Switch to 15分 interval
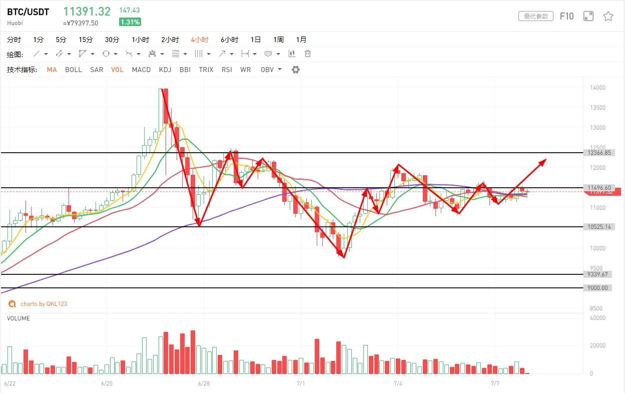The width and height of the screenshot is (625, 393). (x=86, y=40)
